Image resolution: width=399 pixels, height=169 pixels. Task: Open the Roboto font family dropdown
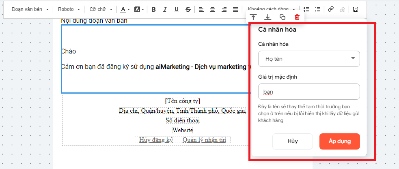(x=69, y=9)
